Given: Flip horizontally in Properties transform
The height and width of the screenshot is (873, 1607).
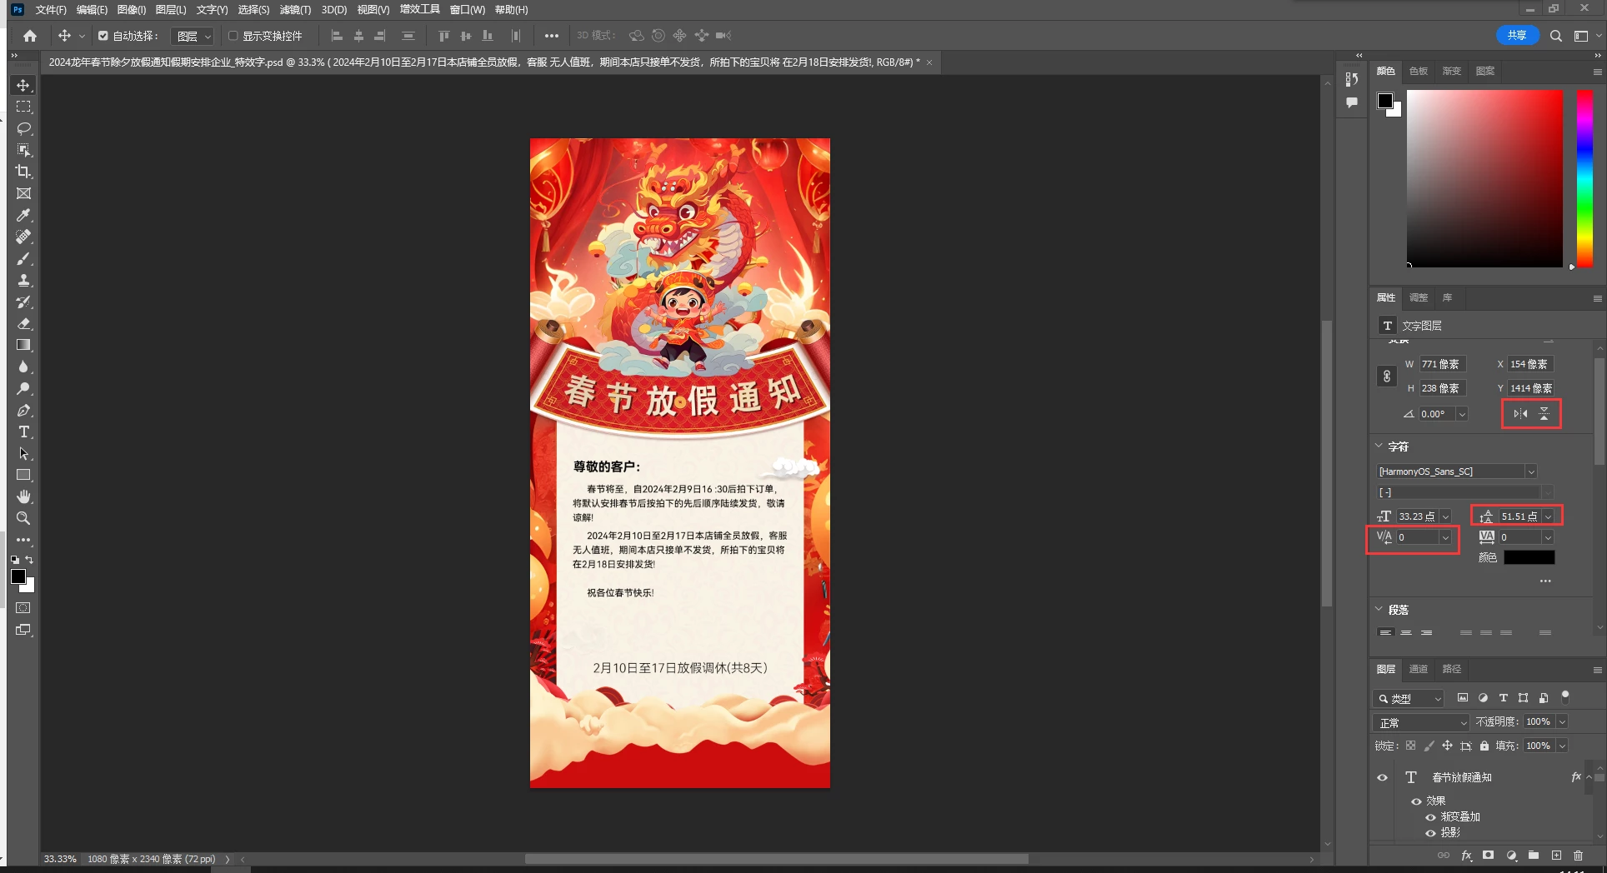Looking at the screenshot, I should pos(1520,413).
